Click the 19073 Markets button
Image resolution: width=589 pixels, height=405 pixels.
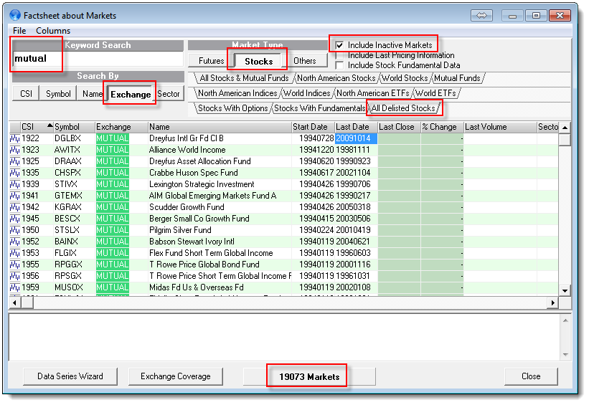coord(309,377)
